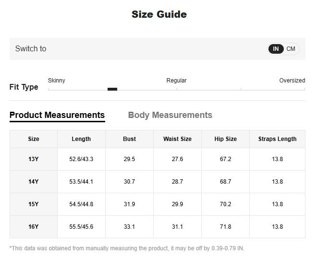Image resolution: width=316 pixels, height=257 pixels.
Task: Switch units to CM
Action: 291,49
